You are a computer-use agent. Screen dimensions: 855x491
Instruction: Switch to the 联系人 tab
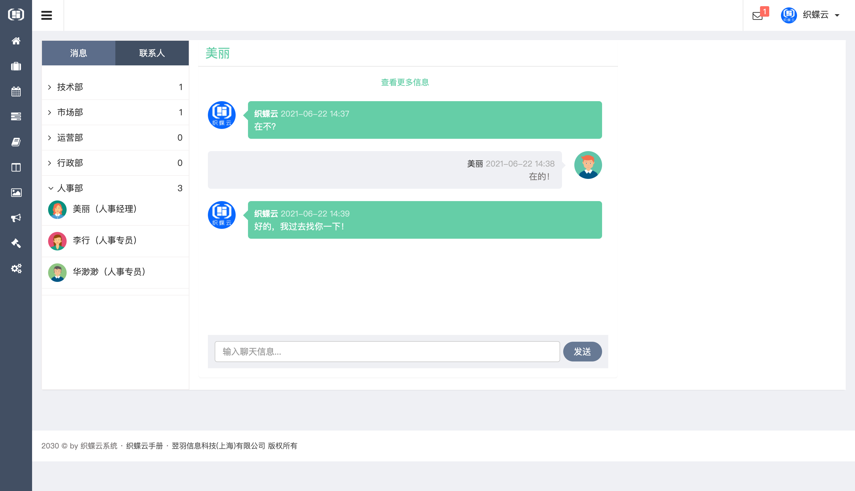coord(152,53)
